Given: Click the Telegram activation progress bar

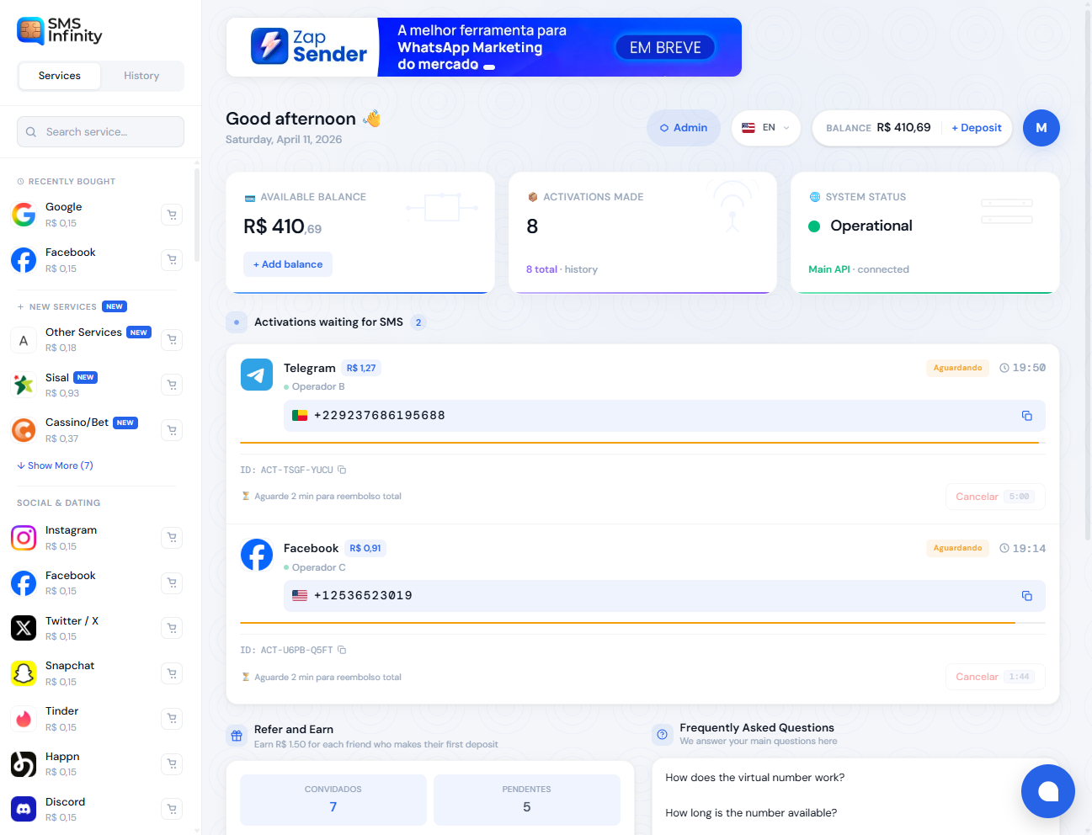Looking at the screenshot, I should pyautogui.click(x=643, y=443).
